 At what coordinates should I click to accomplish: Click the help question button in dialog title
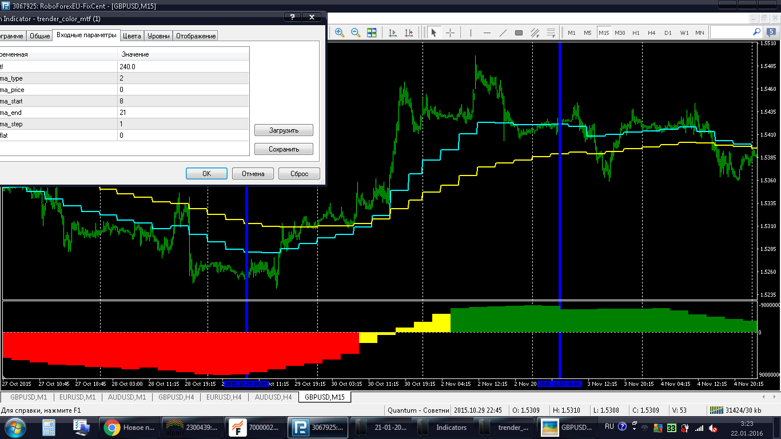coord(293,17)
